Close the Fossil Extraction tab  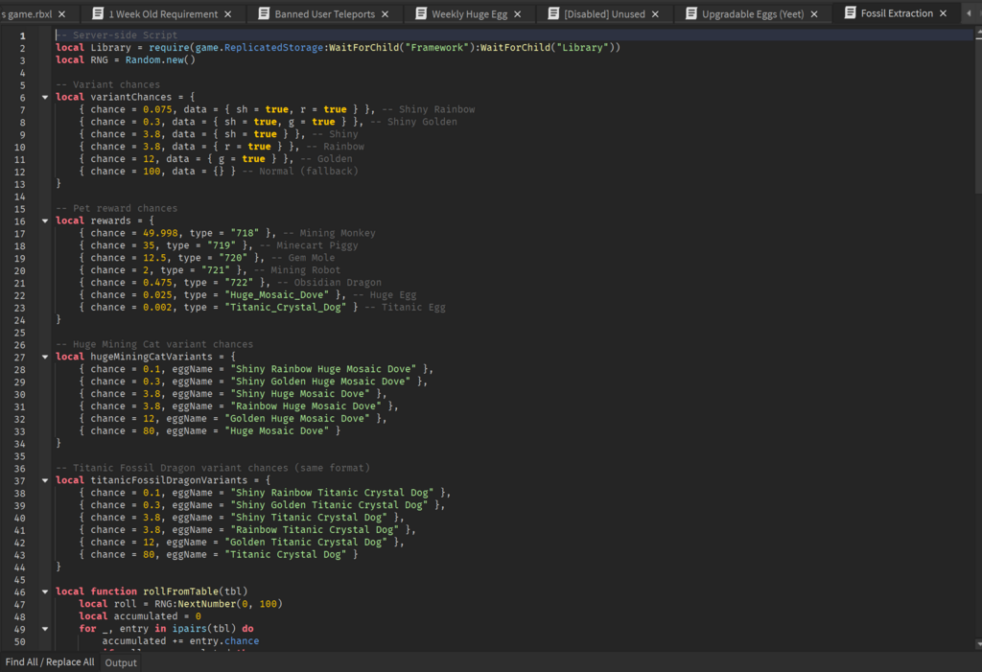coord(943,14)
